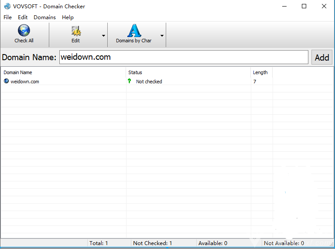Screen dimensions: 335x249
Task: Sort by the Domain Name column header
Action: [63, 72]
